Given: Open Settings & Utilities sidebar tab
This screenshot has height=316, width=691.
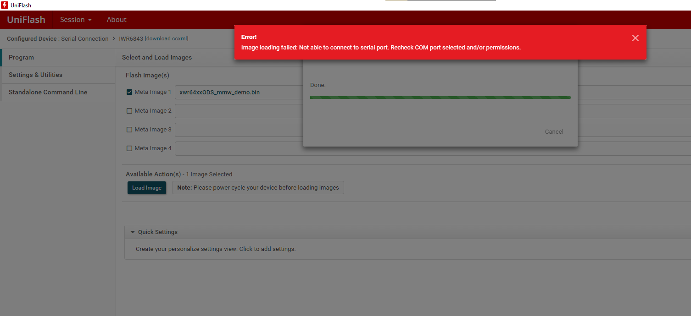Looking at the screenshot, I should pyautogui.click(x=58, y=75).
